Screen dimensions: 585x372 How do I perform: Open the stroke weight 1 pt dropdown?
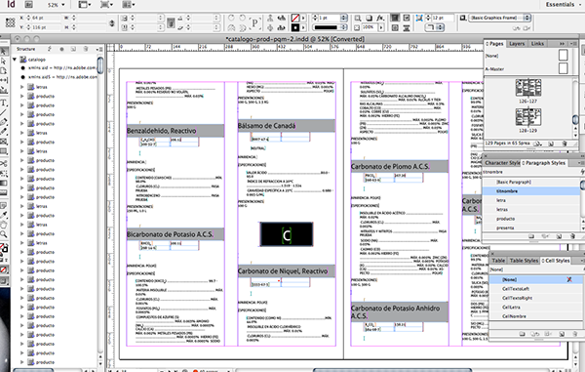pyautogui.click(x=343, y=18)
